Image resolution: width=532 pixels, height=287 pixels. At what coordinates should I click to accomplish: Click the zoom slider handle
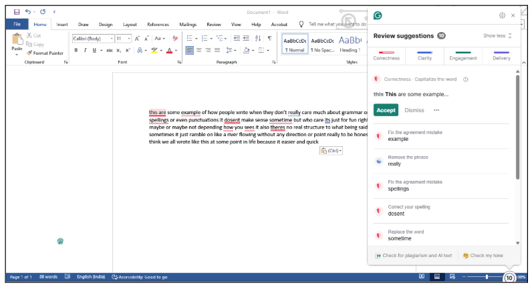[x=487, y=276]
